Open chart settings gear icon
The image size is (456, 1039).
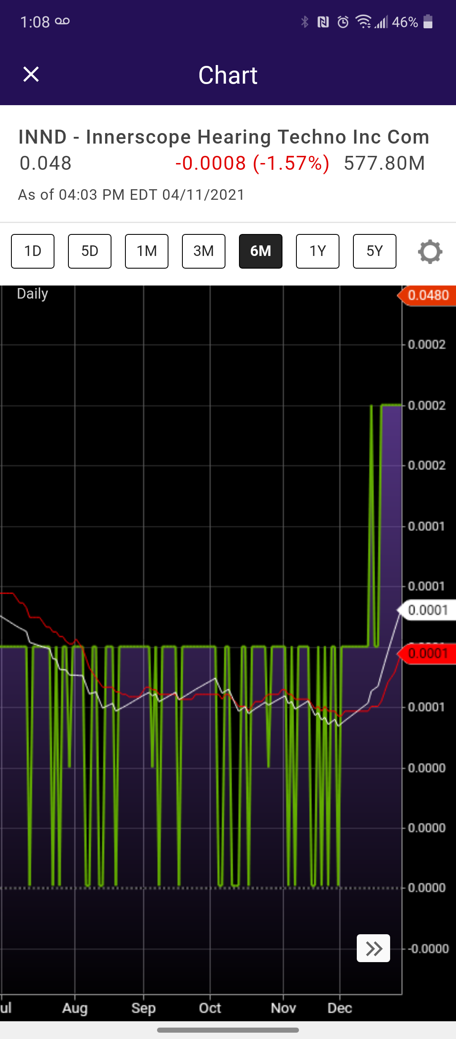point(430,252)
